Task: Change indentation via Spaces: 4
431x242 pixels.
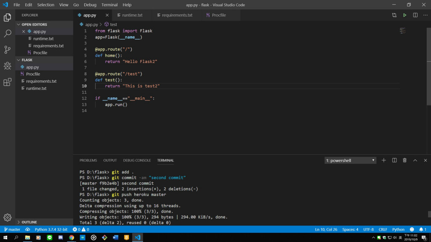Action: click(x=350, y=229)
